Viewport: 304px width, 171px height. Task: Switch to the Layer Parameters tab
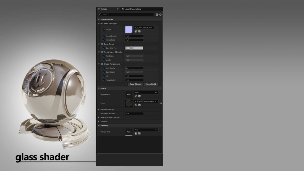coord(131,9)
